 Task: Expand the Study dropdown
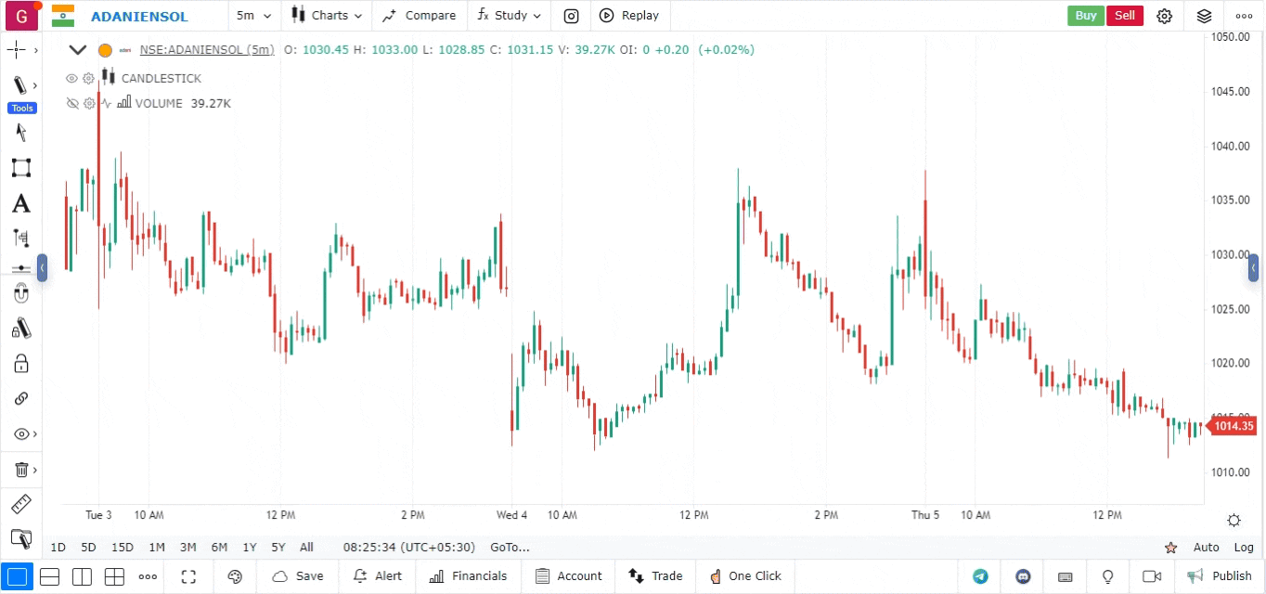(509, 16)
